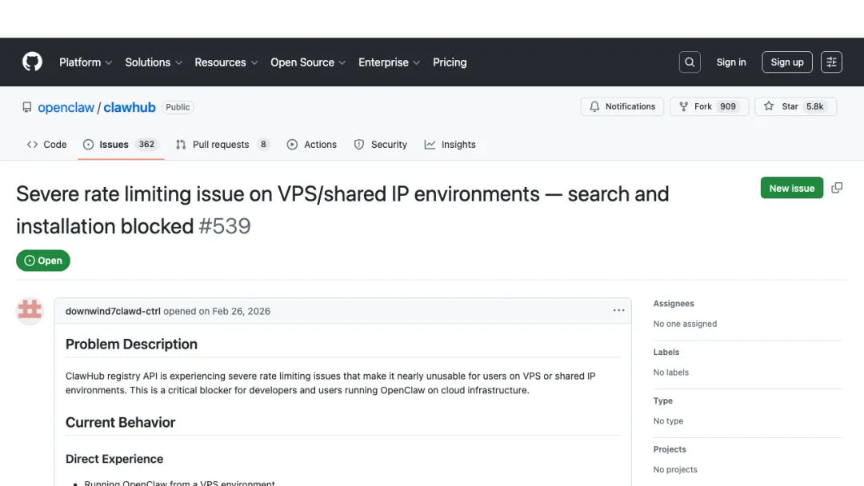864x486 pixels.
Task: Click downwind7clawd-ctrl's avatar image
Action: (x=30, y=310)
